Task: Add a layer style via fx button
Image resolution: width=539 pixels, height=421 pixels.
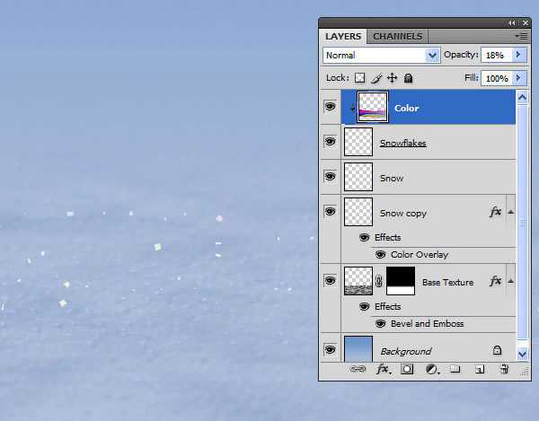Action: (383, 369)
